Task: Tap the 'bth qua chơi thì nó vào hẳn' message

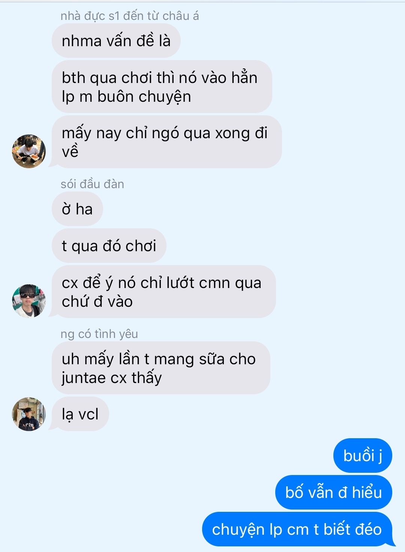Action: tap(162, 87)
